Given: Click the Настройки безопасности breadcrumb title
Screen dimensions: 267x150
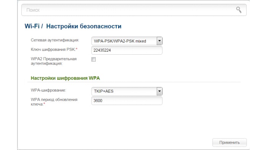Looking at the screenshot, I should coord(84,26).
